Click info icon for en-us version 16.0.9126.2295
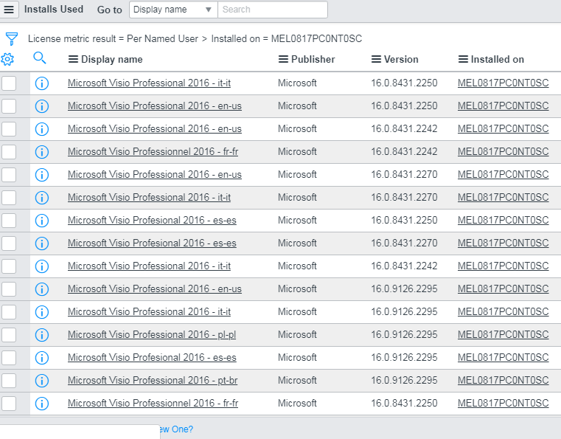The width and height of the screenshot is (561, 439). click(42, 289)
